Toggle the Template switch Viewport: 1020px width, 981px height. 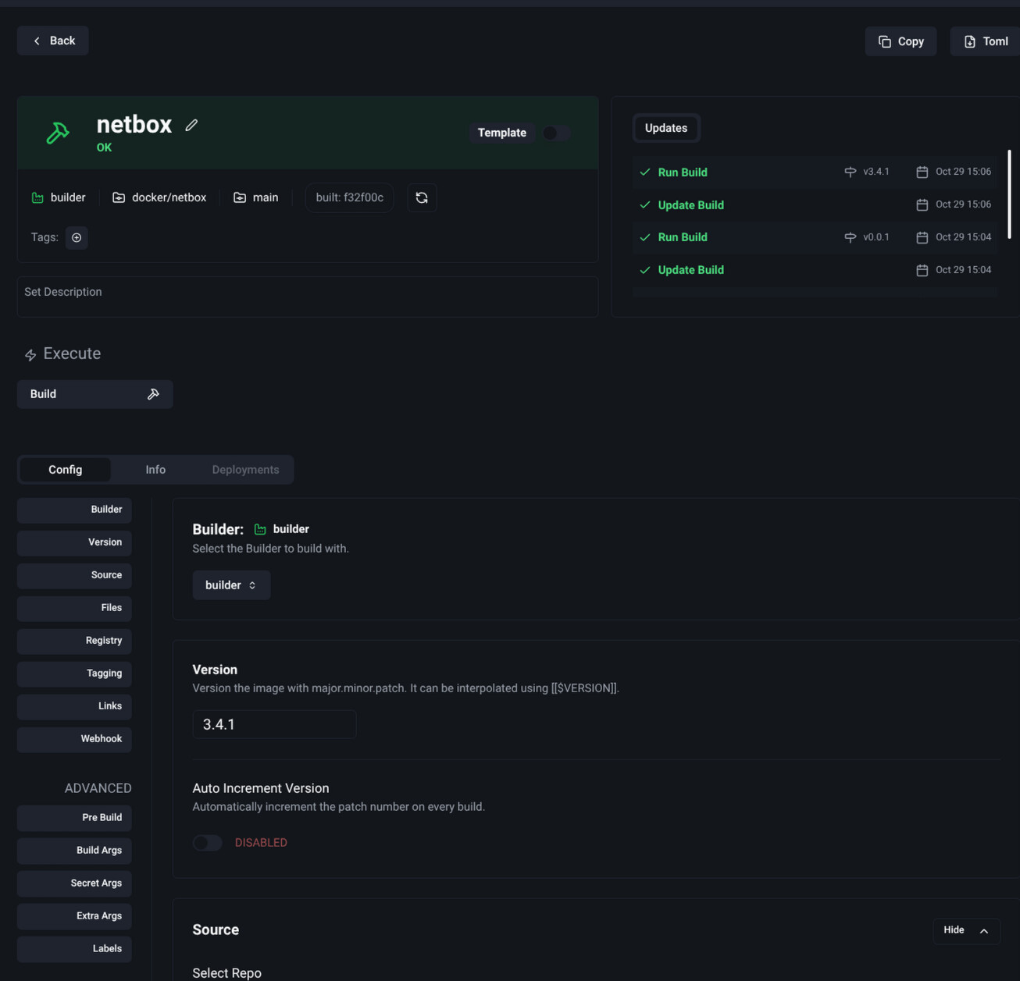pyautogui.click(x=556, y=133)
